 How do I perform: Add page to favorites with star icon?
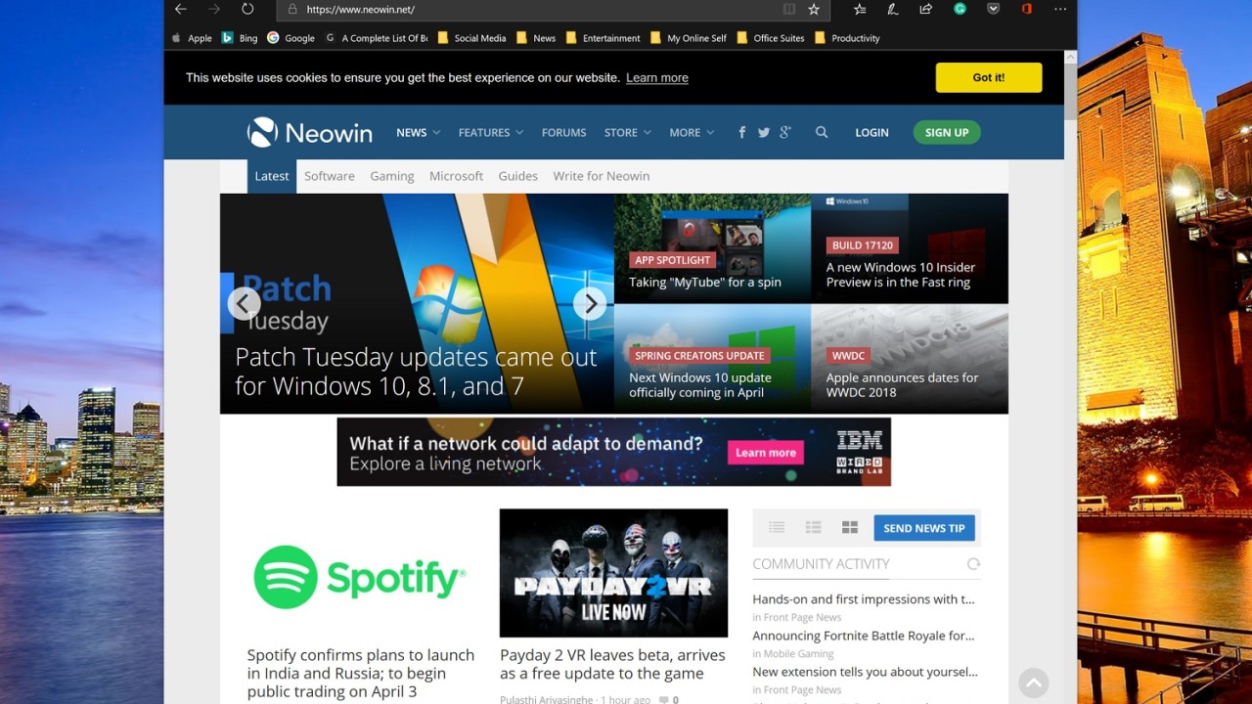point(814,9)
